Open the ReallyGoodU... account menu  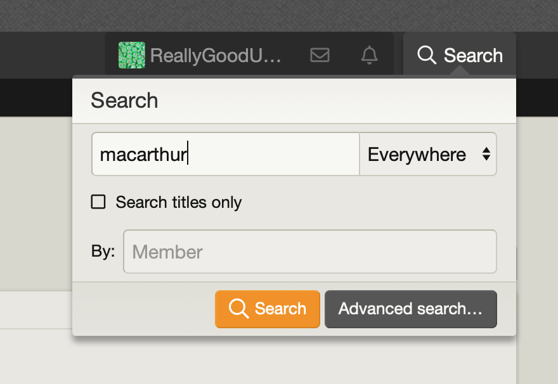pyautogui.click(x=216, y=56)
